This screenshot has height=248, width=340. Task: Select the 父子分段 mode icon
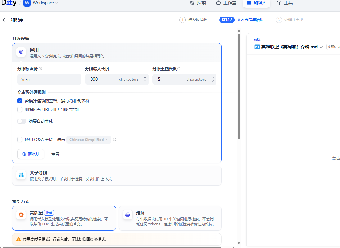[x=21, y=175]
